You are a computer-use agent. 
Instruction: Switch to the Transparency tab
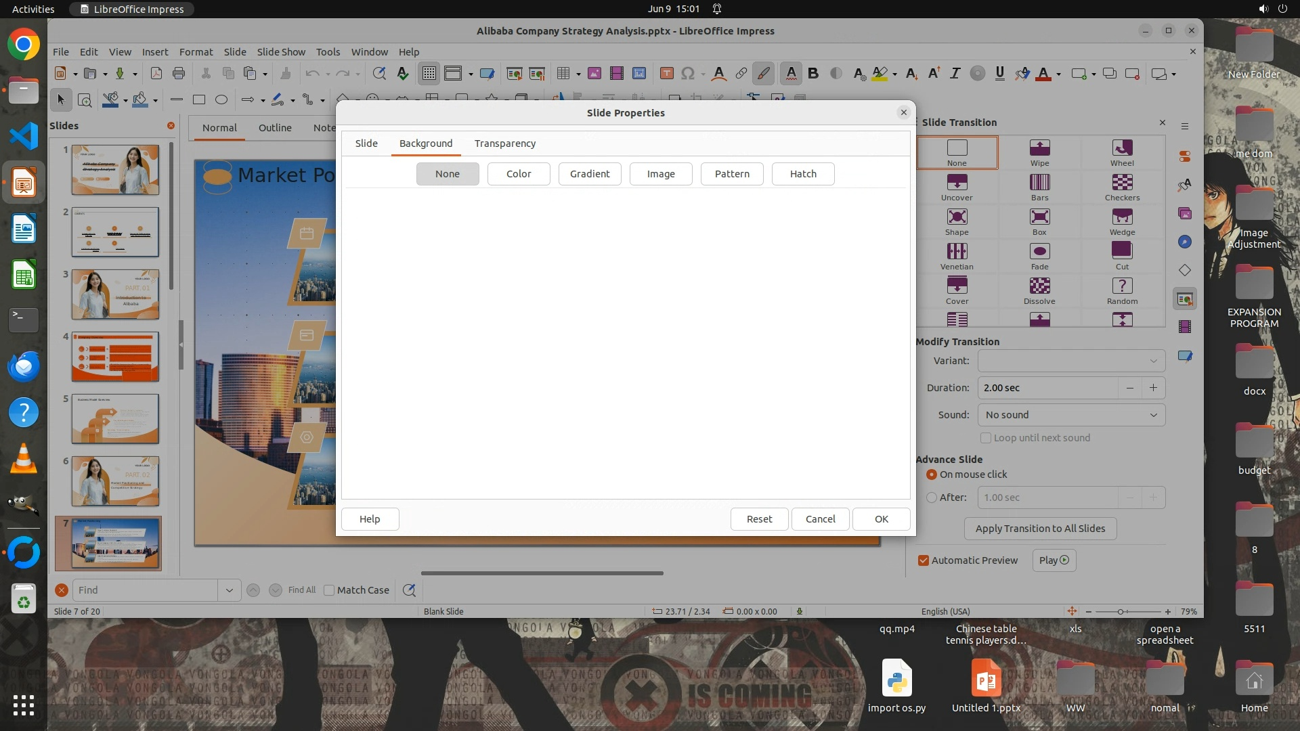pos(504,143)
